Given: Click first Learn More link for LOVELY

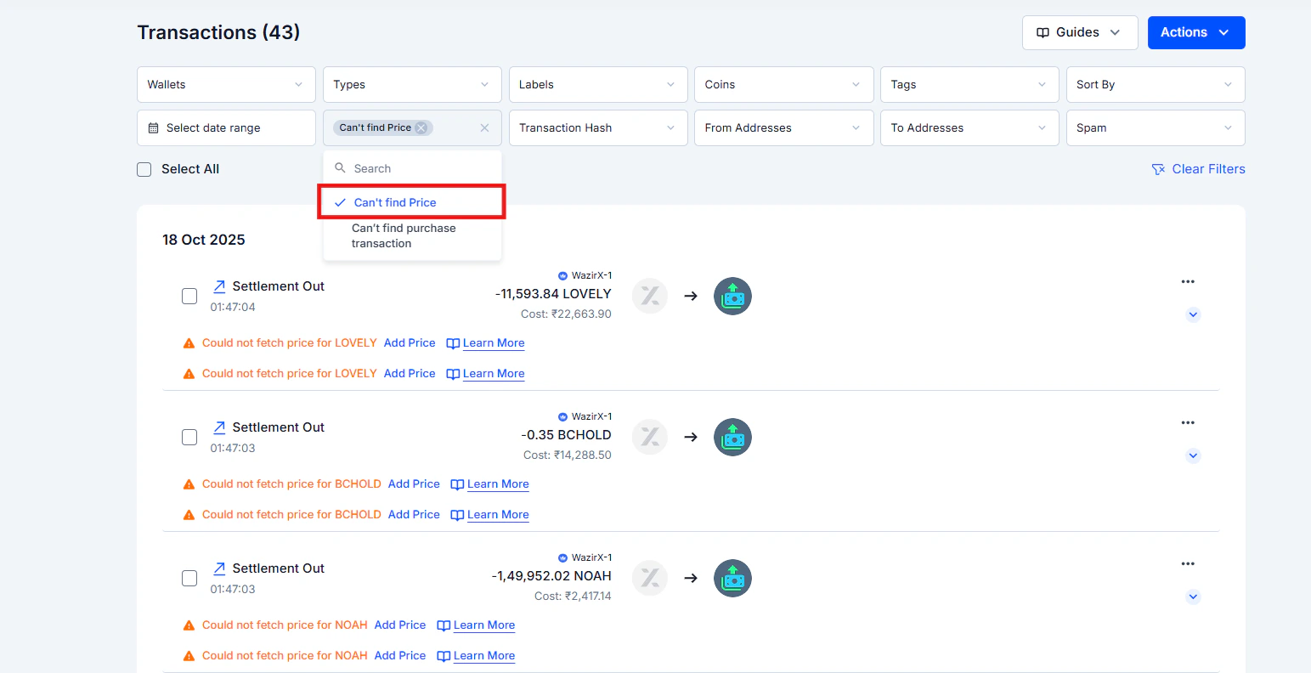Looking at the screenshot, I should (485, 343).
